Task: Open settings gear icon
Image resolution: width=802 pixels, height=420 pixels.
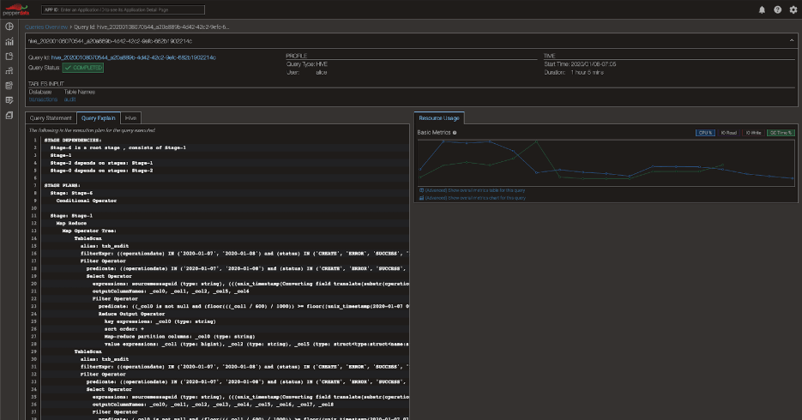Action: 793,9
